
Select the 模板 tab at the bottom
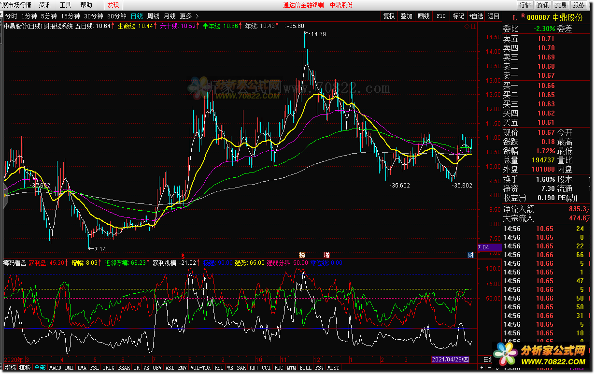[x=25, y=368]
